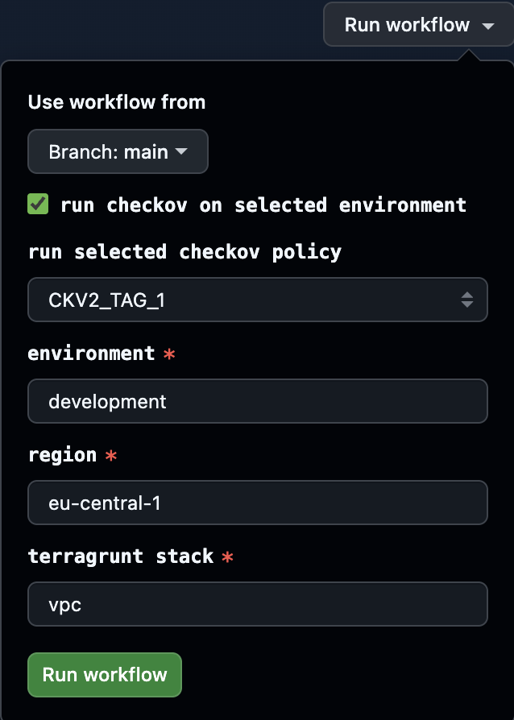Click the vpc terragrunt stack input field
This screenshot has height=720, width=514.
click(258, 604)
